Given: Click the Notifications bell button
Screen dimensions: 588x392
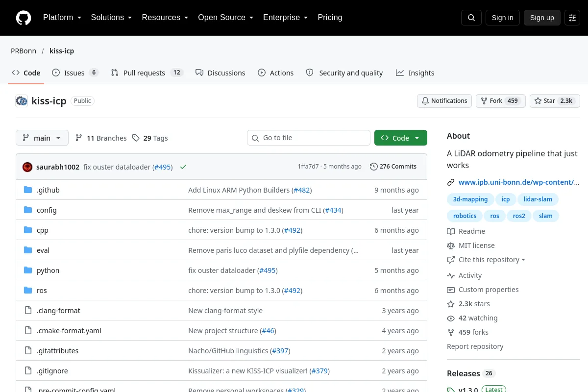Looking at the screenshot, I should pyautogui.click(x=444, y=101).
